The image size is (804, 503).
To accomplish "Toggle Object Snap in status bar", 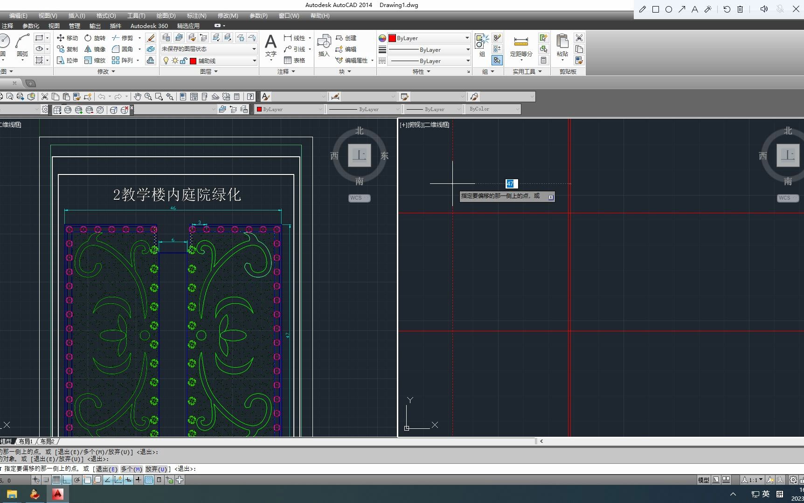I will 87,480.
